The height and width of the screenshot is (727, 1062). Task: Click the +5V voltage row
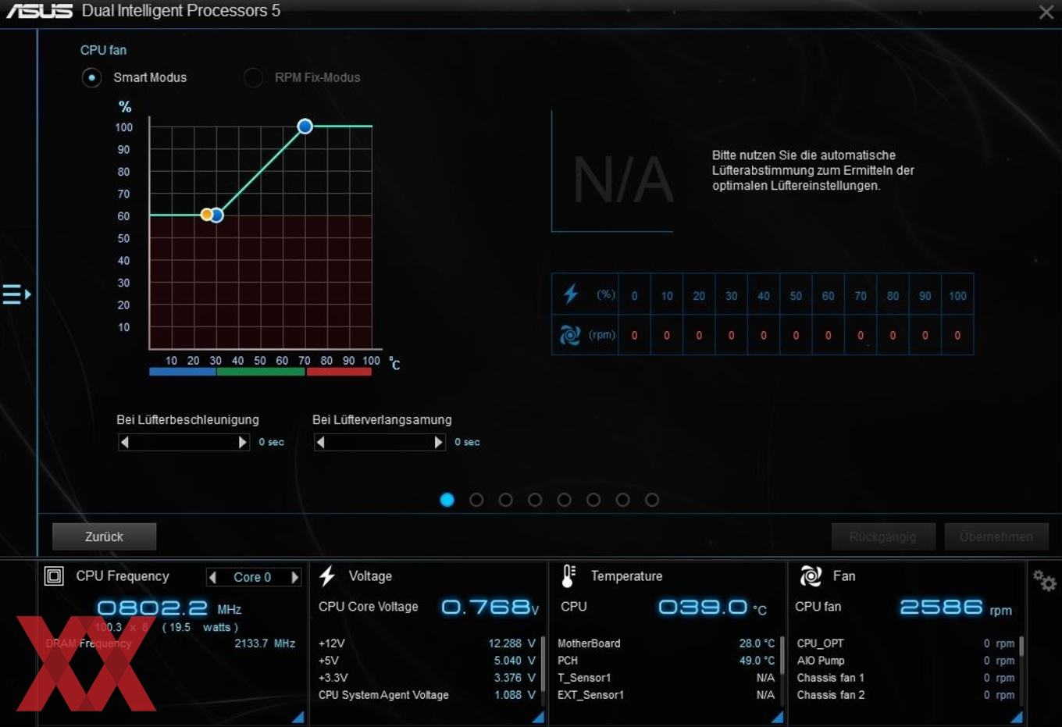pos(427,661)
